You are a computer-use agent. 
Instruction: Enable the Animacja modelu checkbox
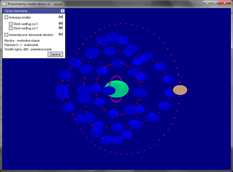(6, 17)
